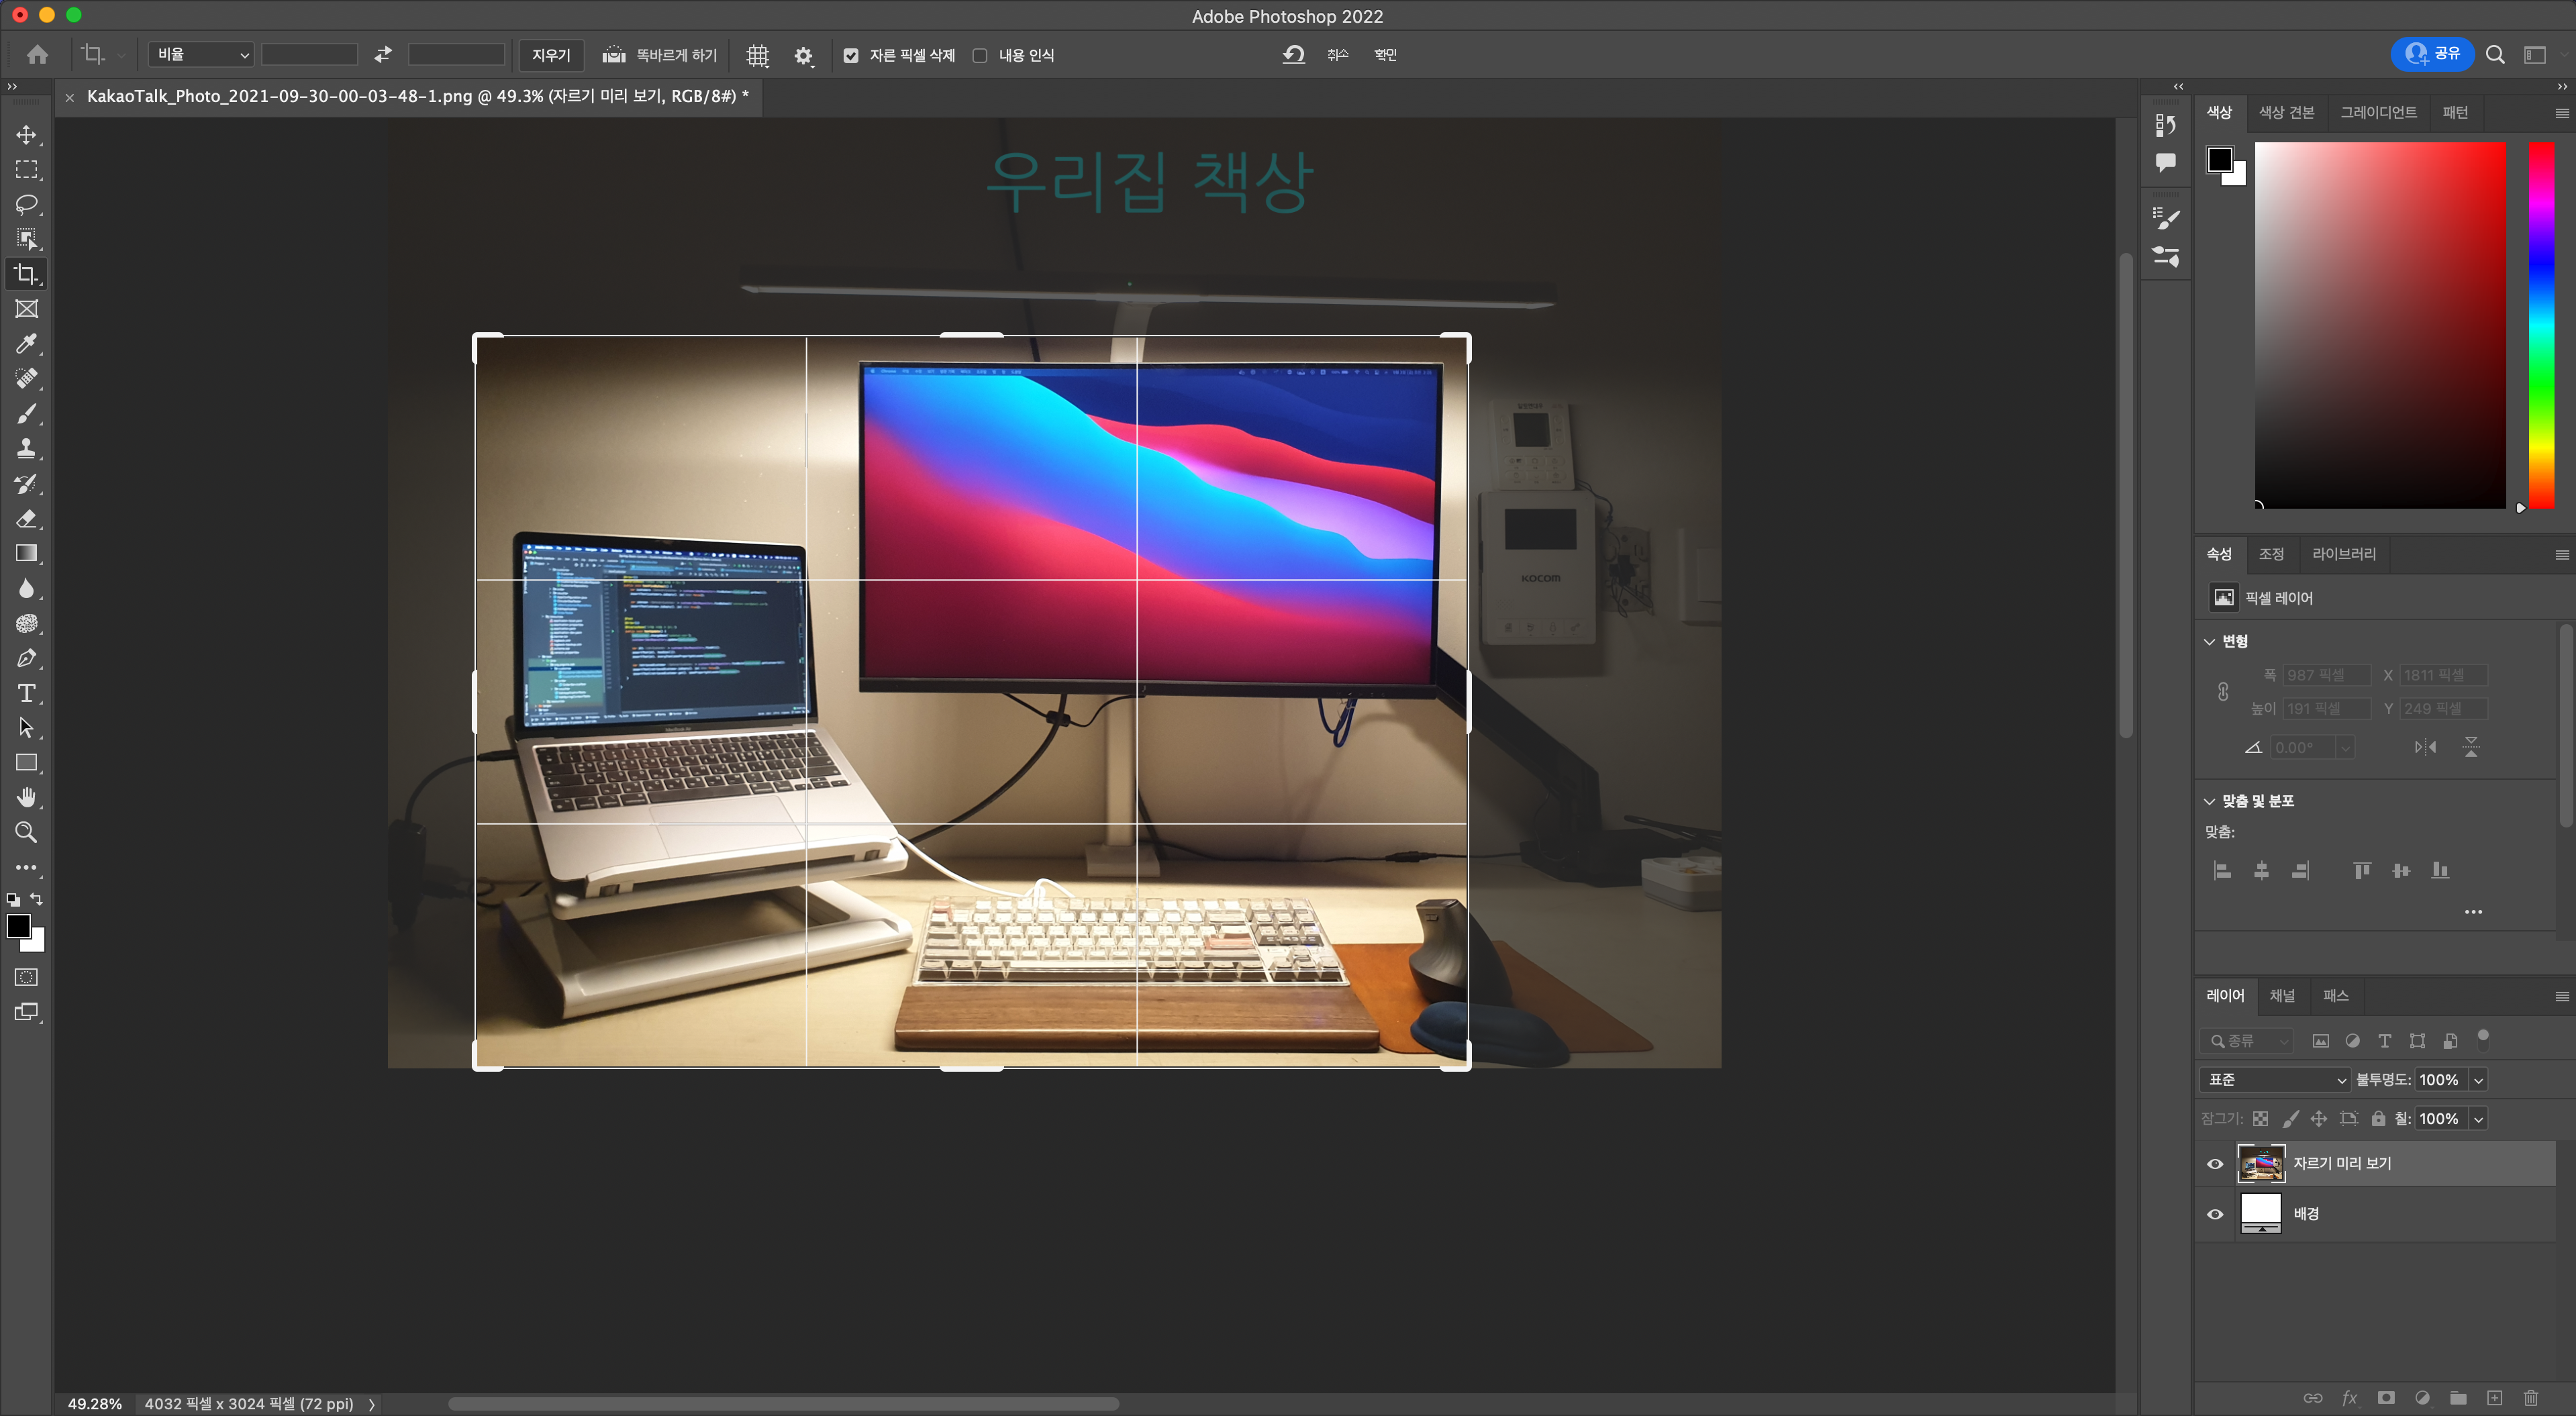
Task: Select the Eyedropper tool
Action: click(x=26, y=344)
